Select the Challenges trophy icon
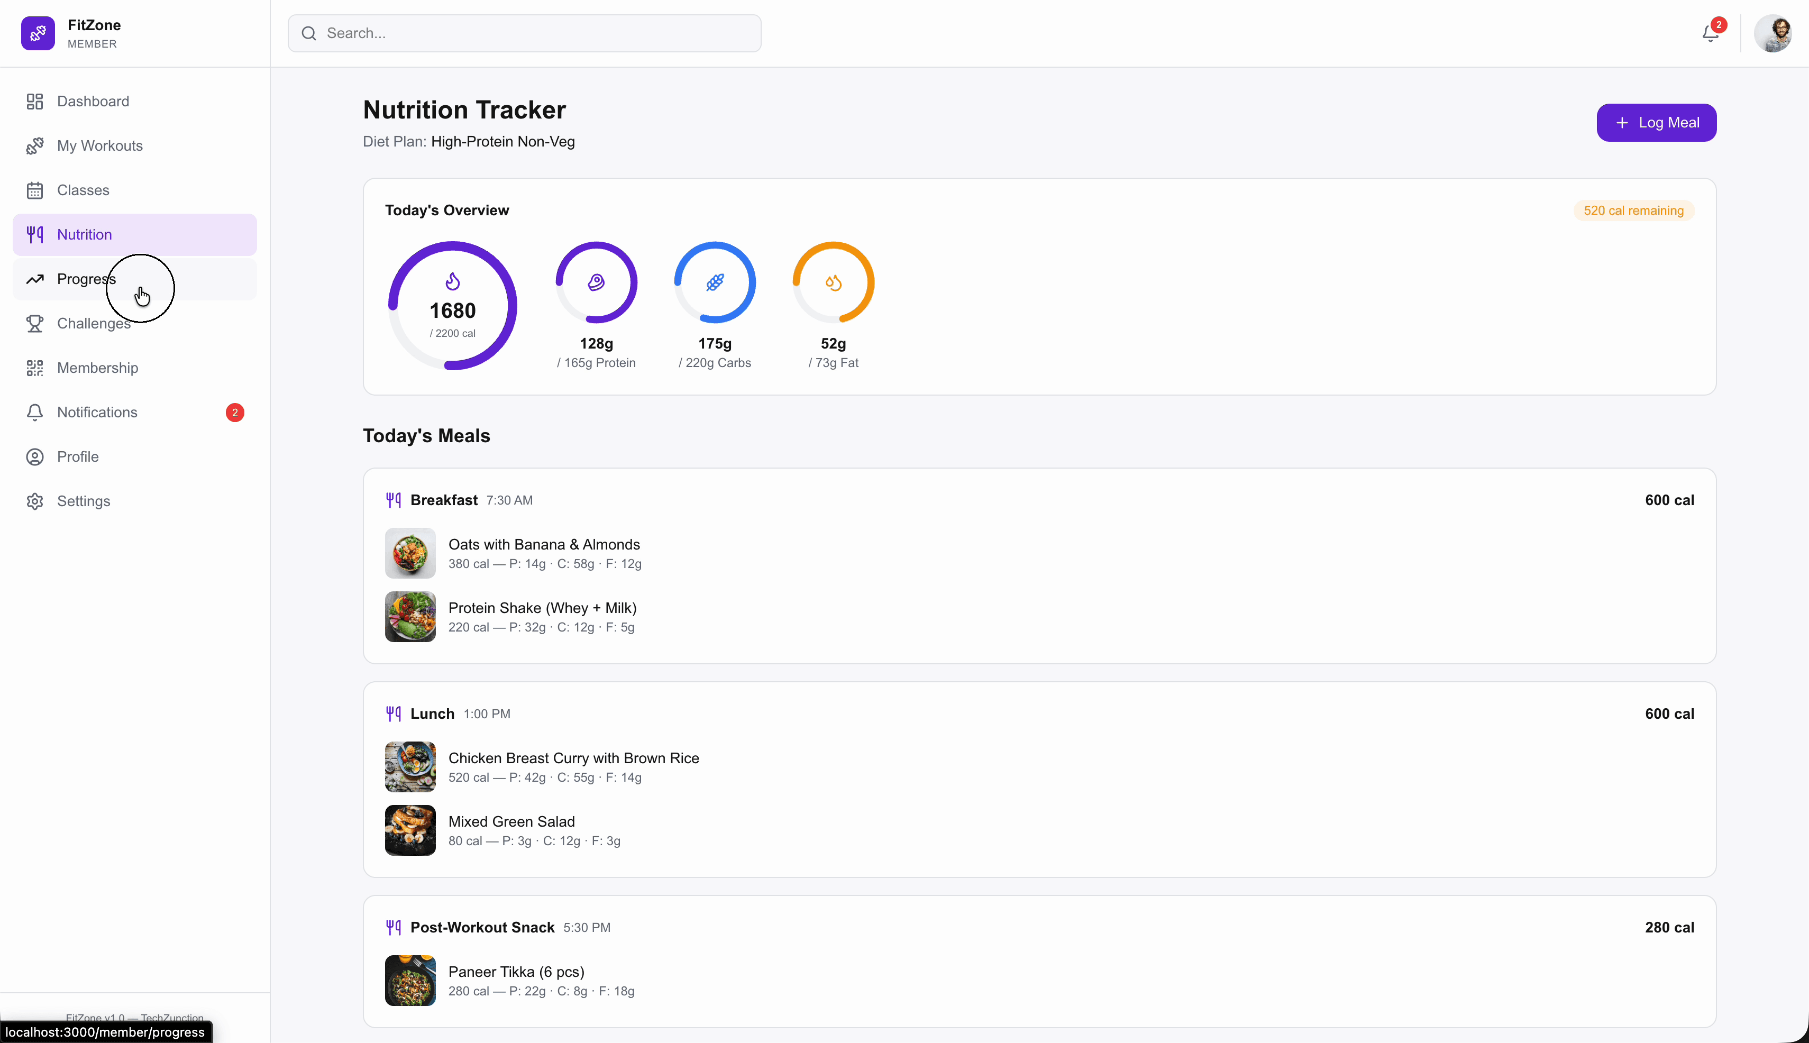The height and width of the screenshot is (1043, 1809). click(x=34, y=324)
